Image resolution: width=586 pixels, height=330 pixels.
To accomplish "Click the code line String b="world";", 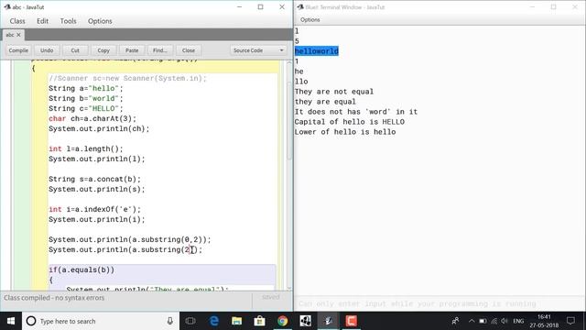I will point(85,99).
